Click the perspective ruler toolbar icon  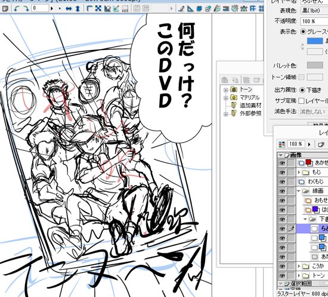pos(244,8)
